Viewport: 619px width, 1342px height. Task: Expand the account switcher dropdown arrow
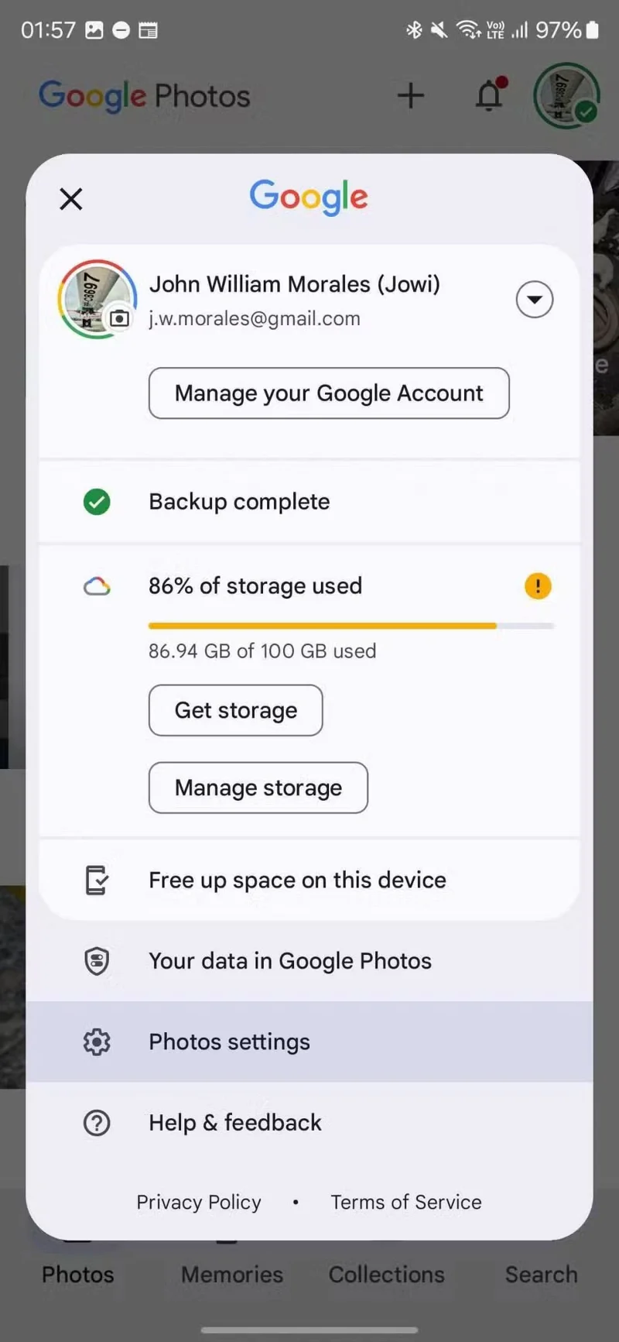(535, 300)
